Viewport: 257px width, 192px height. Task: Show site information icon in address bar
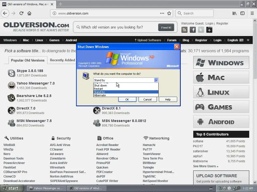(54, 13)
